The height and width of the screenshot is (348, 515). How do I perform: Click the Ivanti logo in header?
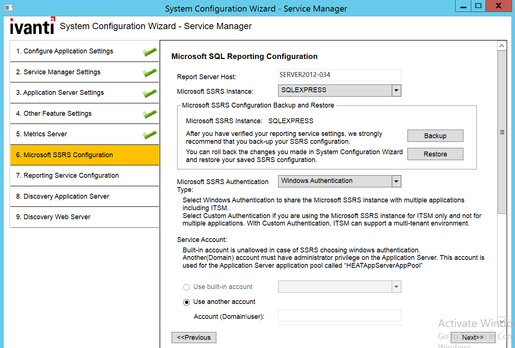(x=33, y=26)
